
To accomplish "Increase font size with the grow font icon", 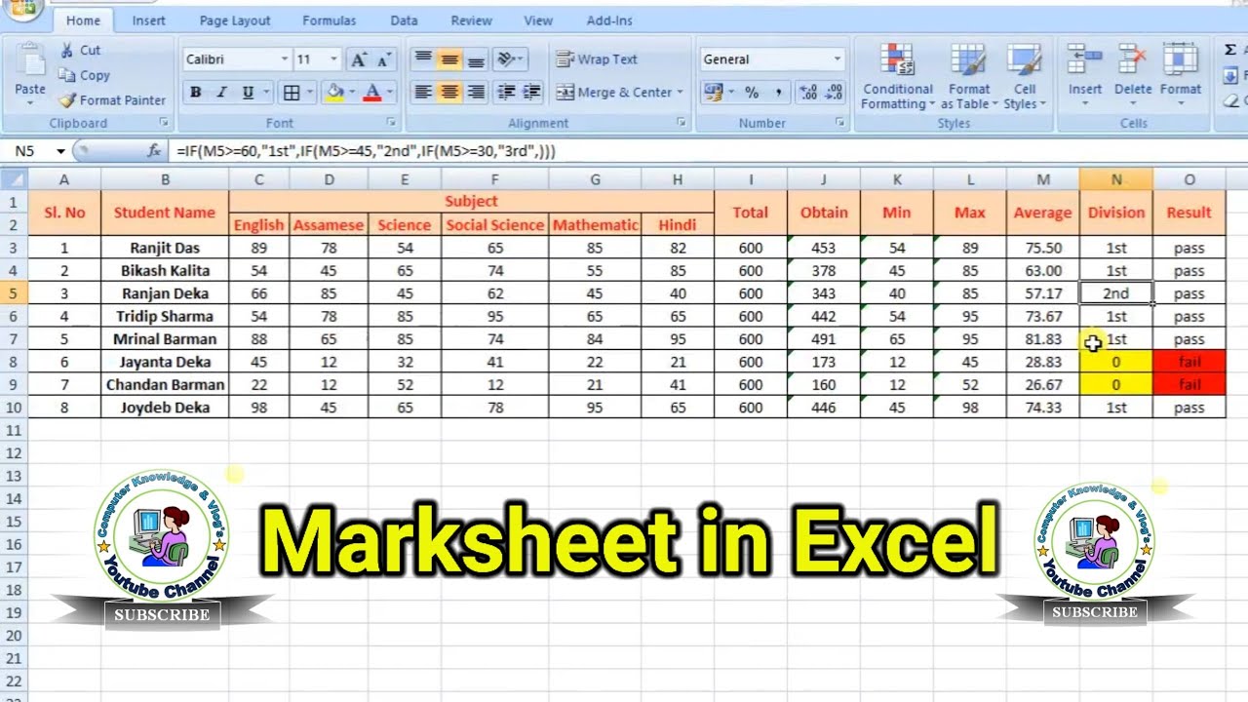I will click(x=359, y=59).
